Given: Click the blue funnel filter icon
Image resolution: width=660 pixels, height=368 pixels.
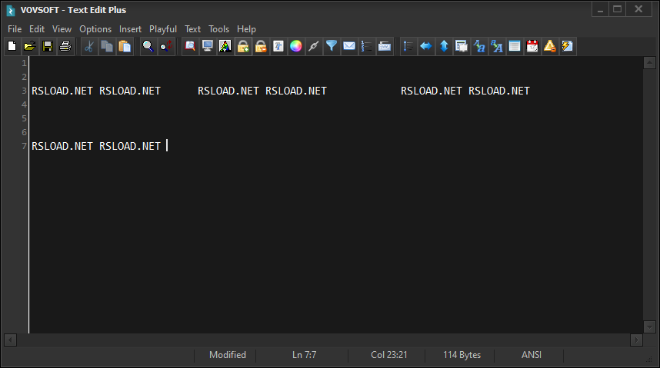Looking at the screenshot, I should click(x=332, y=46).
